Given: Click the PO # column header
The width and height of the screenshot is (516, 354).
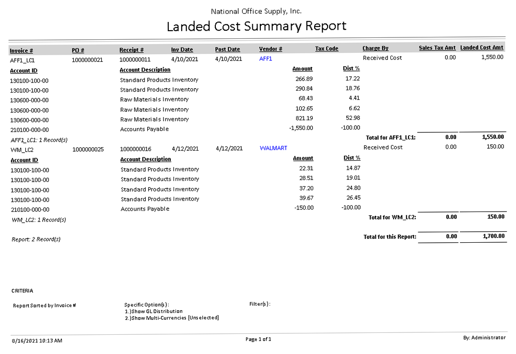Looking at the screenshot, I should point(78,50).
